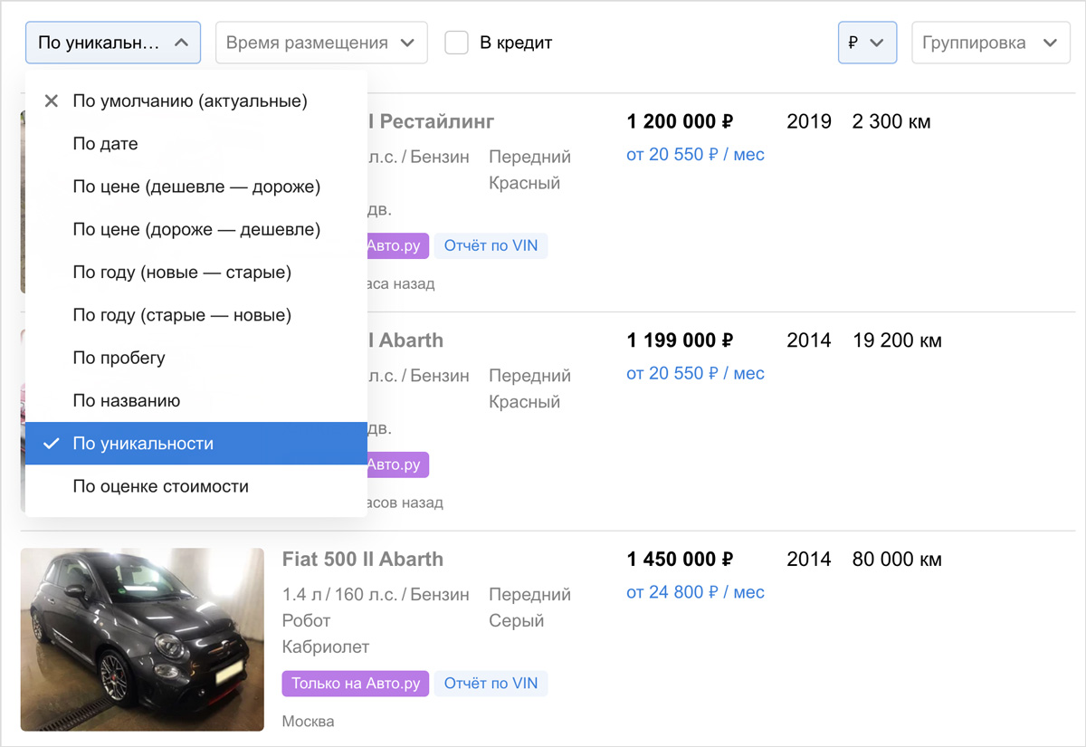Click the X icon beside «По умолчанию»

pos(51,101)
